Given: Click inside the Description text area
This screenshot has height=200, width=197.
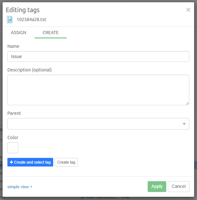Looking at the screenshot, I should pyautogui.click(x=98, y=90).
